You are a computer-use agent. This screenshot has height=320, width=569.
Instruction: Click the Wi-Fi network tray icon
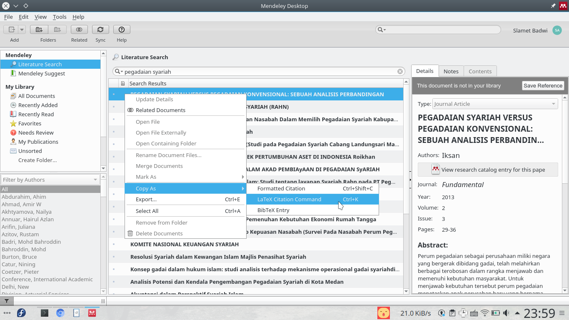[x=484, y=313]
